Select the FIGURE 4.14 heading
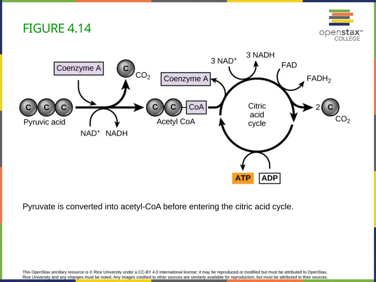Screen dimensions: 376x282 pos(57,28)
